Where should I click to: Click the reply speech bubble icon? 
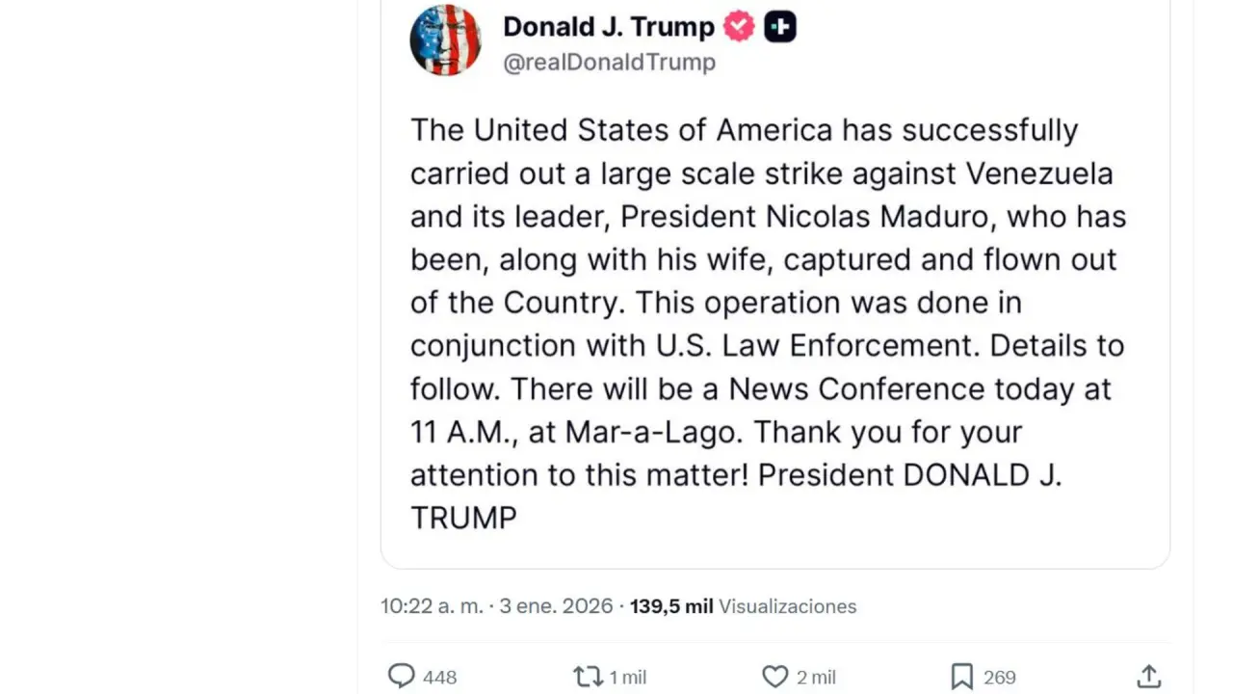click(401, 677)
